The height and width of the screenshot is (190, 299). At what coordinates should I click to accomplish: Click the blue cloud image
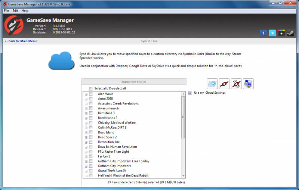(x=61, y=60)
